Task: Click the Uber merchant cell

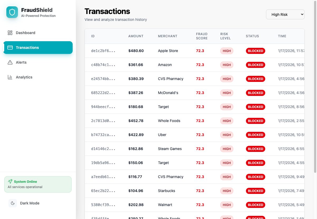Action: pos(162,135)
